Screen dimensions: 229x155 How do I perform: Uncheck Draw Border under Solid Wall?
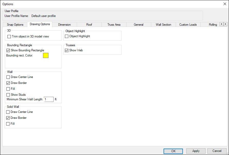click(x=8, y=118)
